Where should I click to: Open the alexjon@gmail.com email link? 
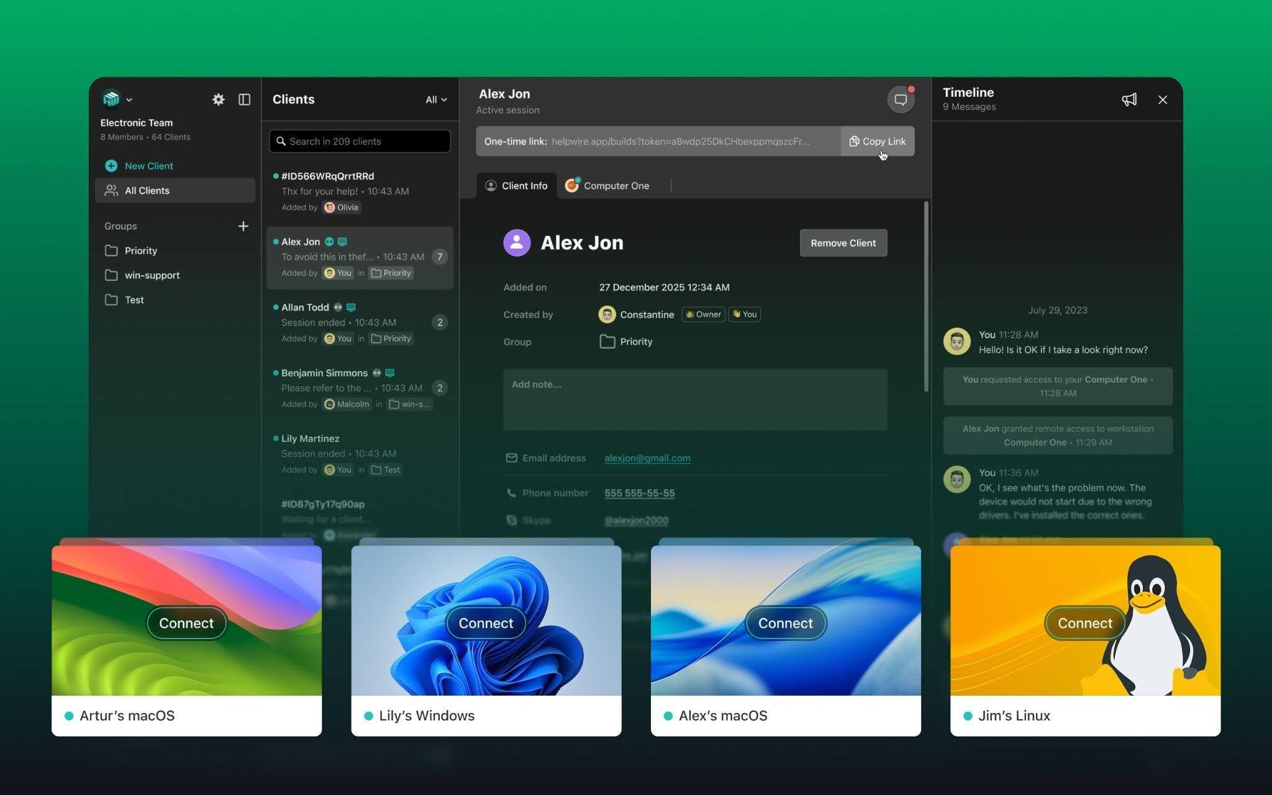click(x=647, y=458)
